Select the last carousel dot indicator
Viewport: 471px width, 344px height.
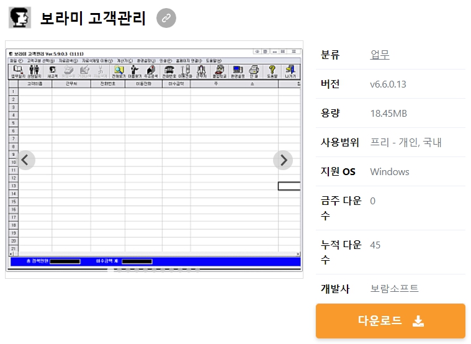tap(198, 270)
